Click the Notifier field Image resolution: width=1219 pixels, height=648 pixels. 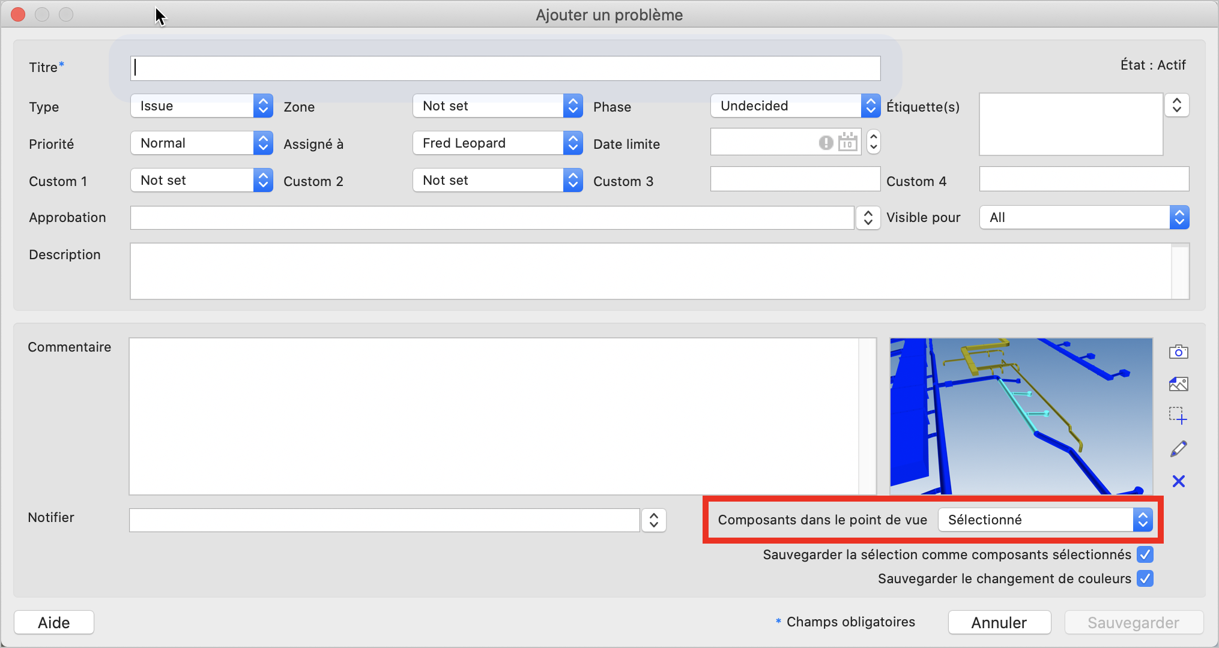[384, 520]
